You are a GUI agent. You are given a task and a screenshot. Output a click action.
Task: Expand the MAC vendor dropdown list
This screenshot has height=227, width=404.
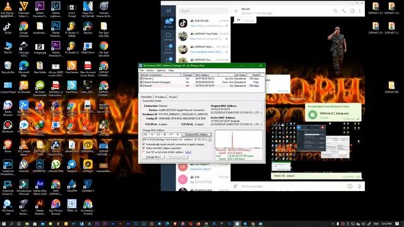point(210,139)
